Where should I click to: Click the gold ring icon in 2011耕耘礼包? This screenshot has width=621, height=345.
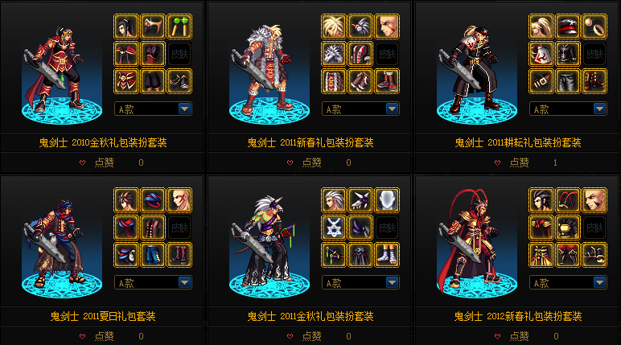594,27
